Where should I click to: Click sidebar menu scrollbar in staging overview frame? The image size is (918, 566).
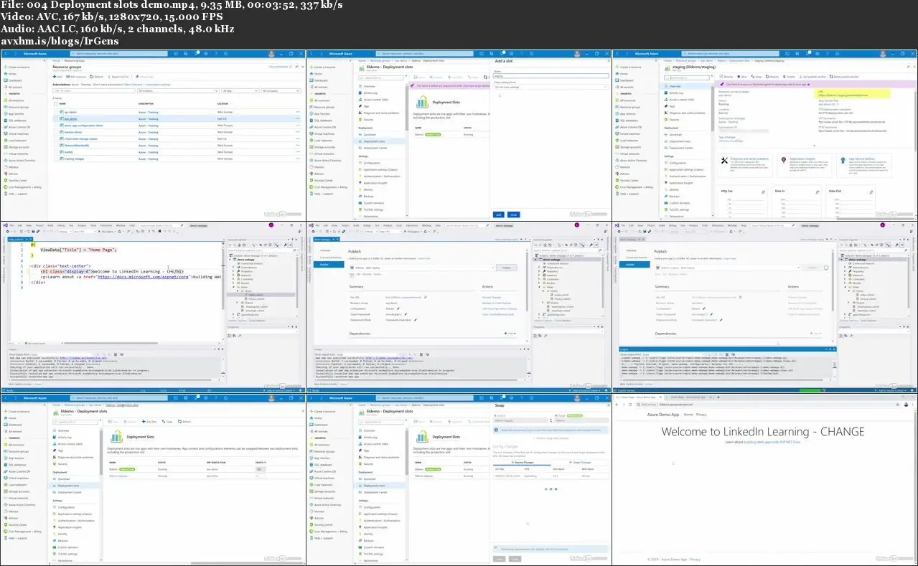point(713,108)
